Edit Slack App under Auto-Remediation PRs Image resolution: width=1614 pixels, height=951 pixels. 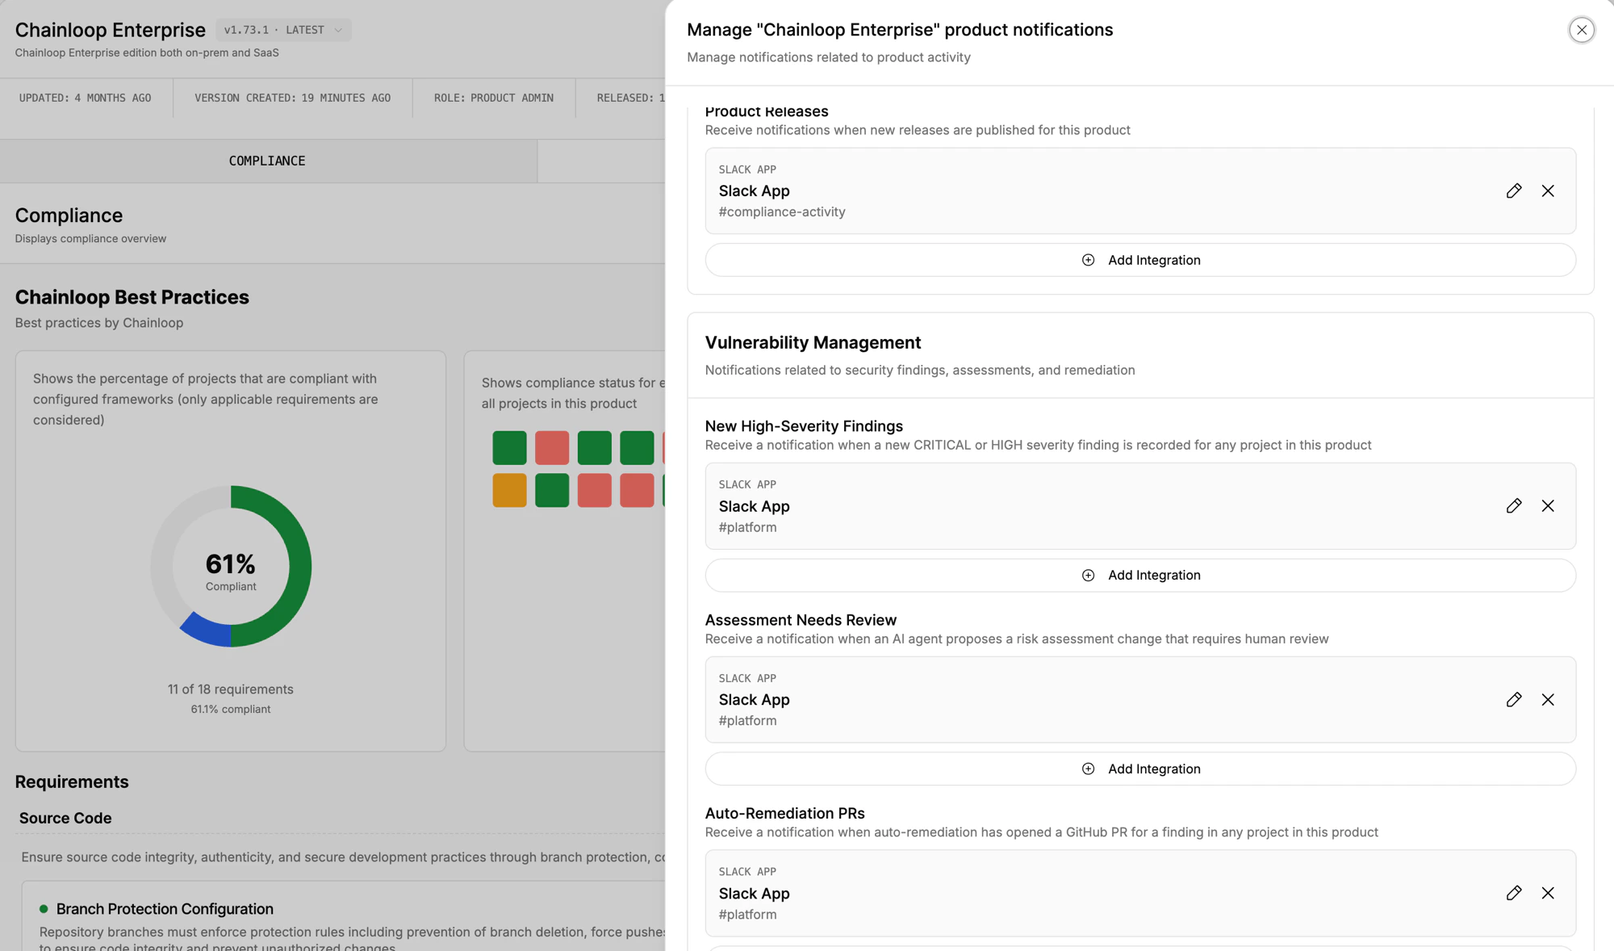pos(1513,893)
